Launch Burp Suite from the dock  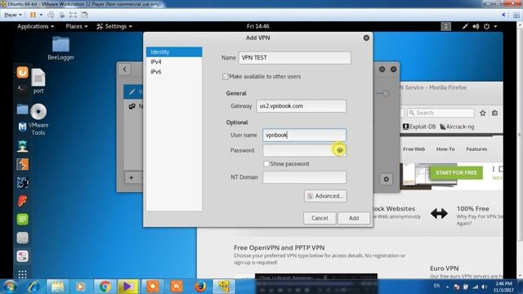[22, 164]
